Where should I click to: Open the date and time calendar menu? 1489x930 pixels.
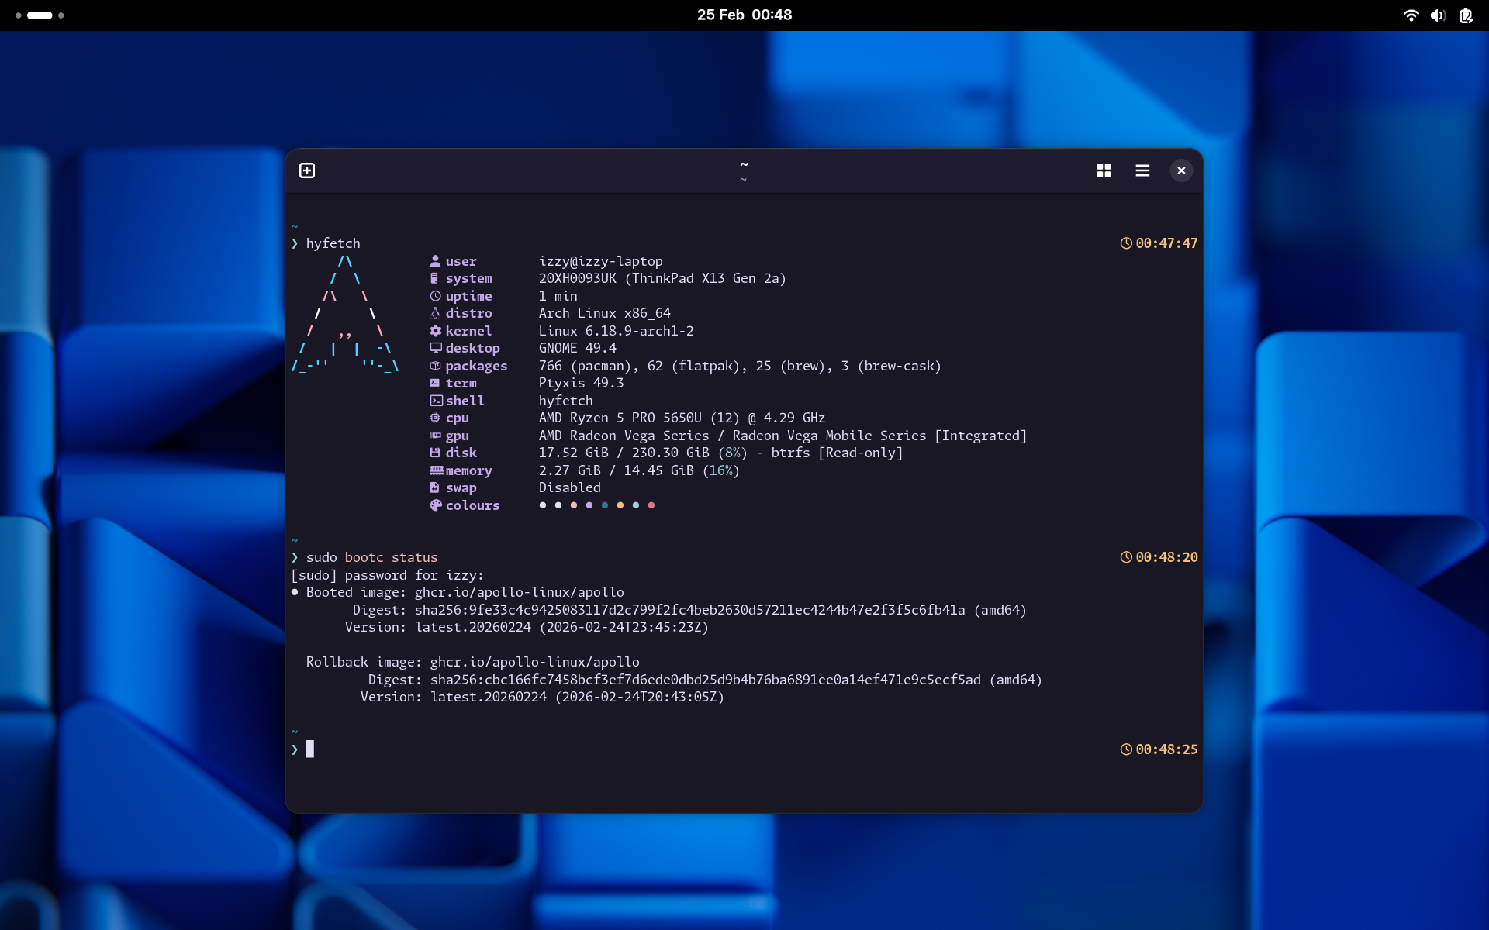(744, 15)
